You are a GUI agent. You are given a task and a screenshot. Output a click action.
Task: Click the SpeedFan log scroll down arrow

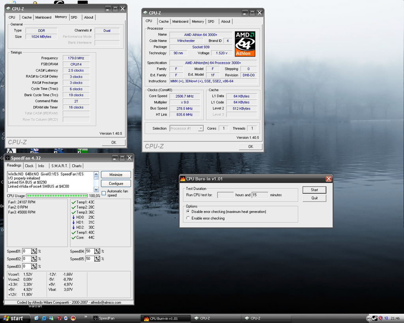click(96, 190)
